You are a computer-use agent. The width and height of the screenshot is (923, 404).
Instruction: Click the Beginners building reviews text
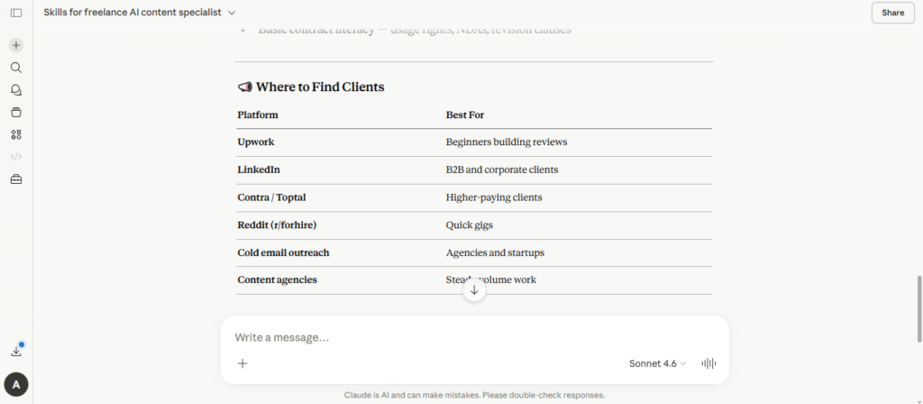click(x=507, y=142)
